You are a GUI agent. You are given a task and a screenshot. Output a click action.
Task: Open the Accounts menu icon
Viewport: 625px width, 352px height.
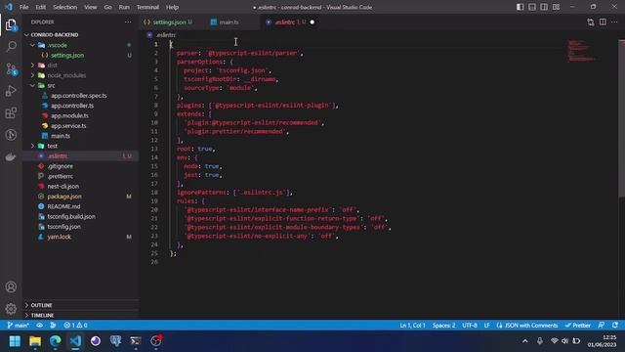click(x=11, y=286)
